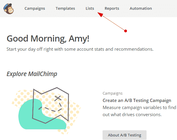Click the Good Morning, Amy! heading
The image size is (177, 140).
point(48,39)
